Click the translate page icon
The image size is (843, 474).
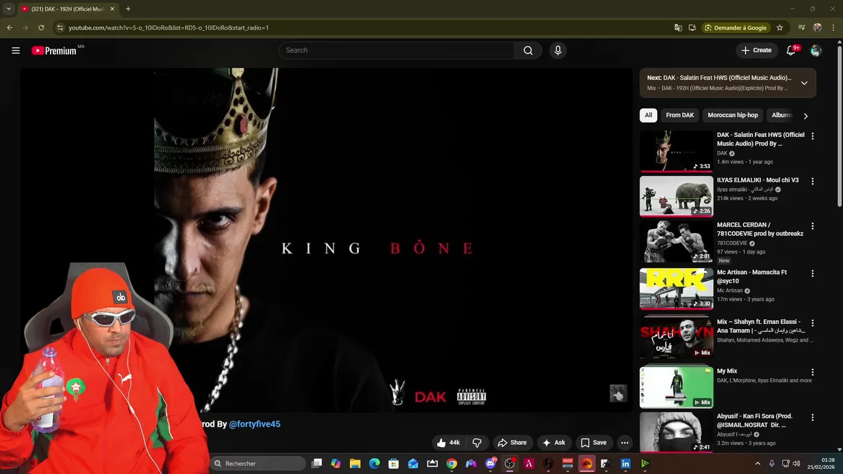[x=678, y=28]
